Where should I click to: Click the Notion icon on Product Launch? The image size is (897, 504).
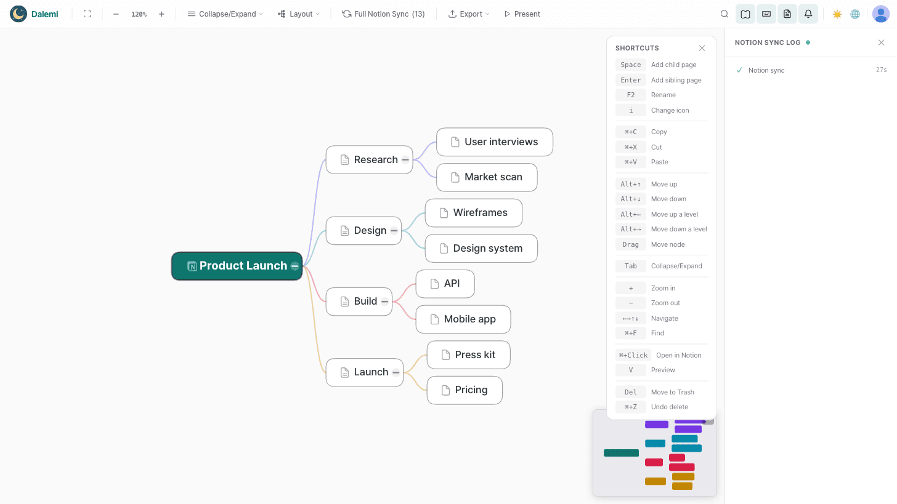click(192, 266)
